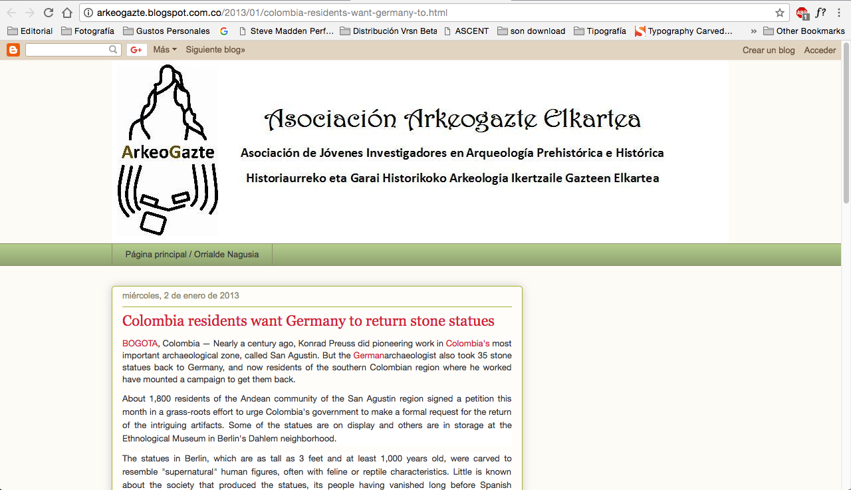Open the Steve Madden Perf... bookmark
This screenshot has width=851, height=490.
(286, 31)
